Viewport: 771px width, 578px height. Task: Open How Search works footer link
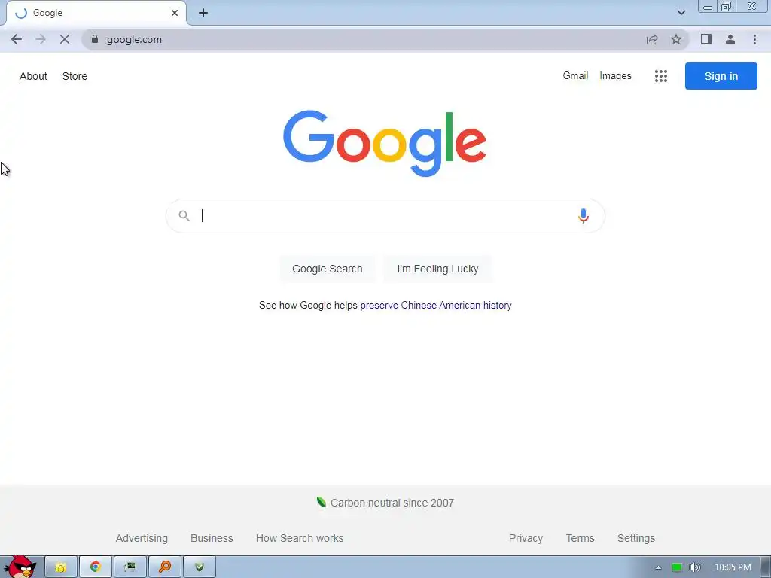click(x=300, y=538)
